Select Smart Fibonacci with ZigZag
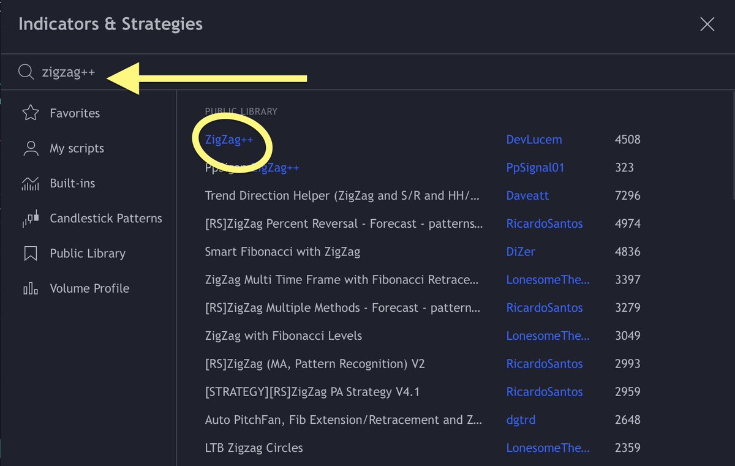 coord(282,252)
